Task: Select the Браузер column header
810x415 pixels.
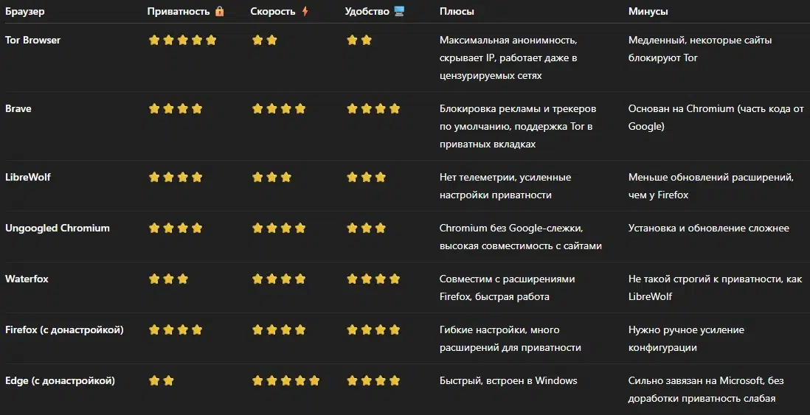Action: 25,11
